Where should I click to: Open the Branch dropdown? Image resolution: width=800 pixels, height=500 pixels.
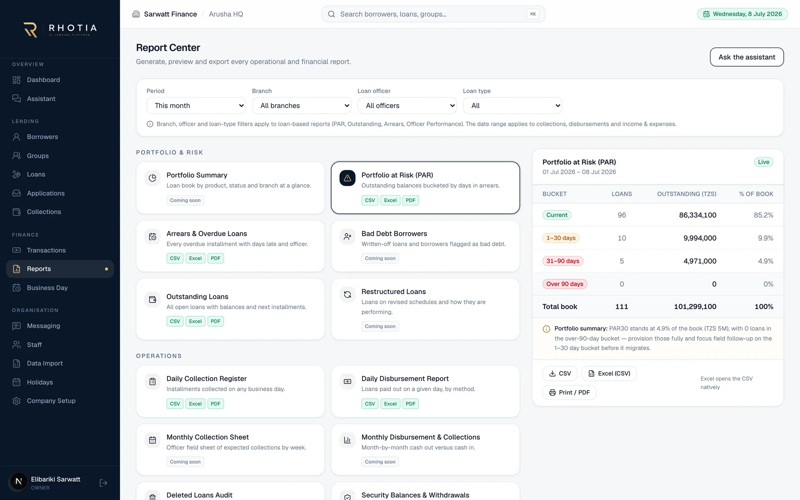pyautogui.click(x=302, y=106)
